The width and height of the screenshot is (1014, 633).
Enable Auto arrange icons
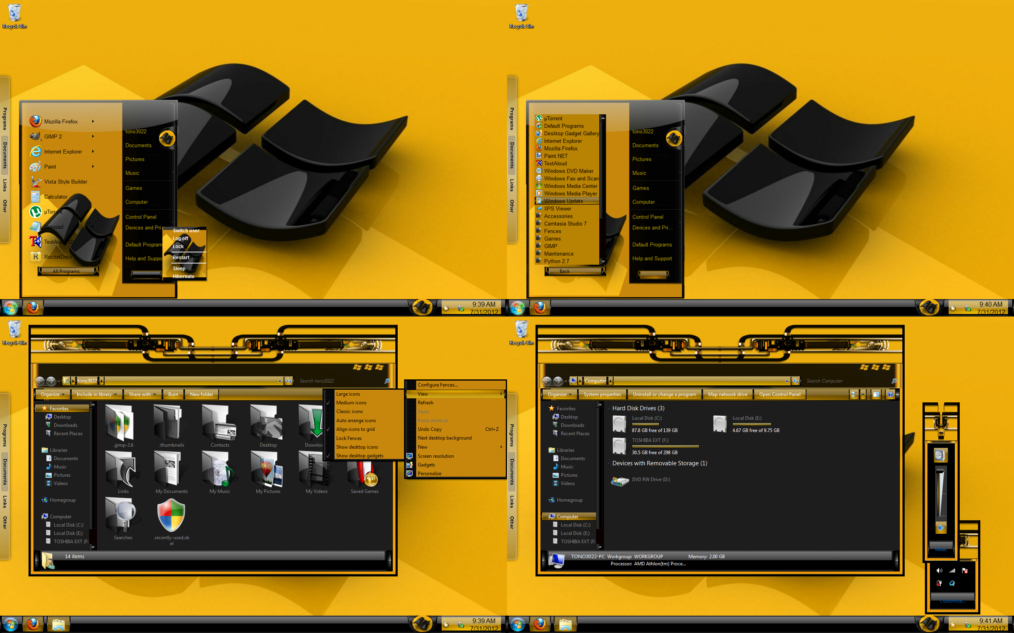(356, 421)
